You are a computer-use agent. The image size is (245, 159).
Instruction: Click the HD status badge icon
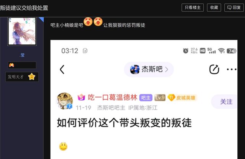point(203,51)
